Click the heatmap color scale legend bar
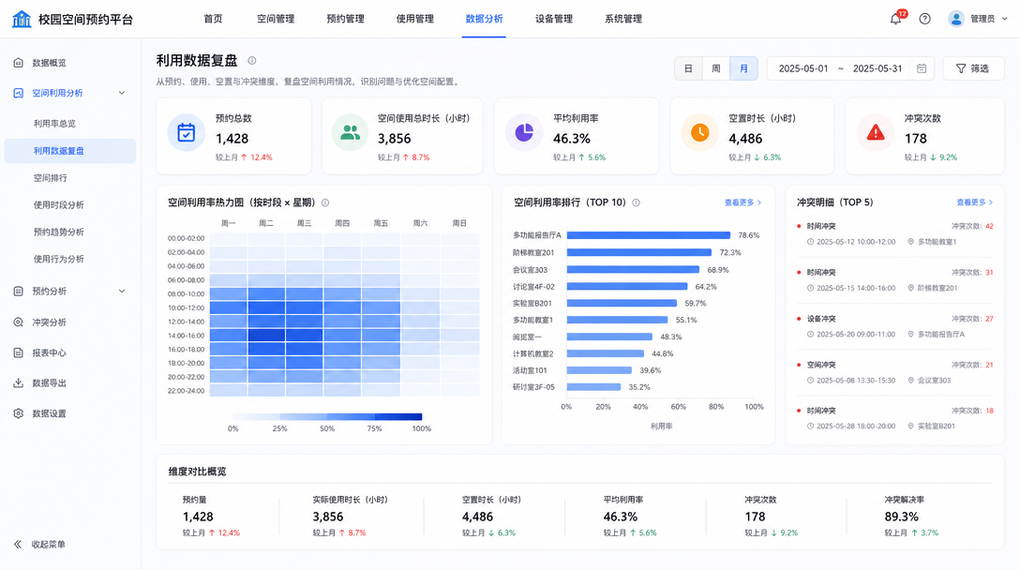 pos(327,416)
